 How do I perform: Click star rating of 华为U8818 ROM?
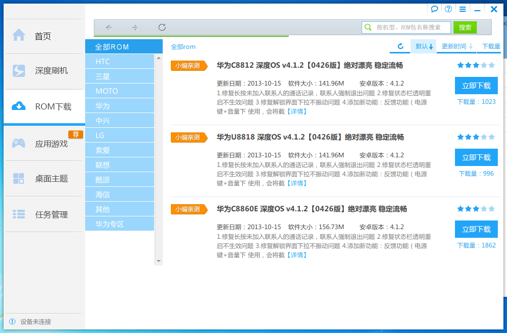tap(476, 137)
